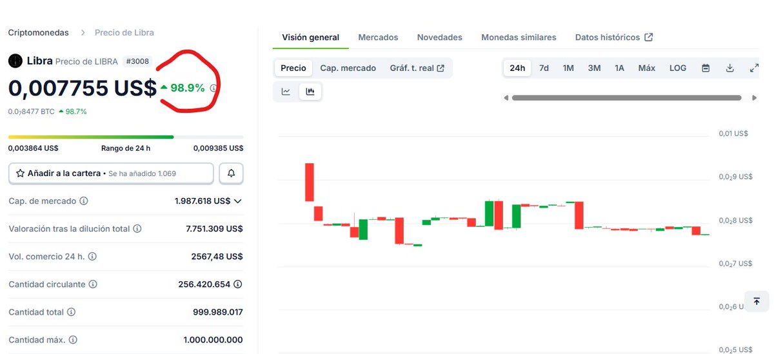Click the tall first red candlestick

pyautogui.click(x=310, y=182)
